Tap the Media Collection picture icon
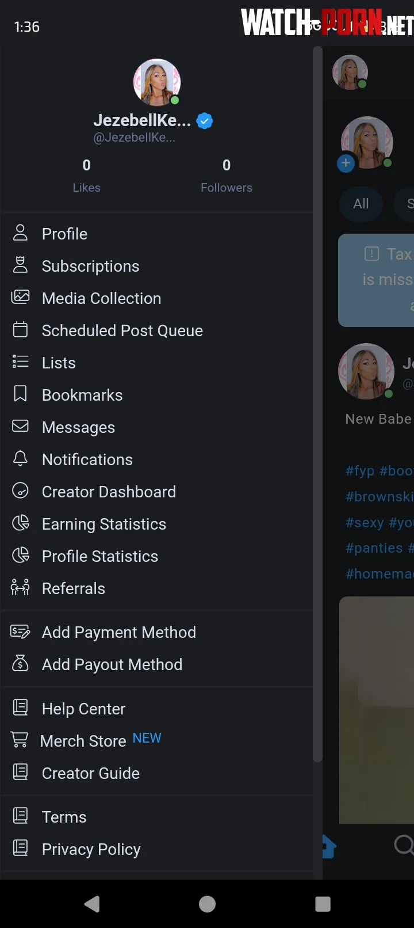Screen dimensions: 414x928 [x=20, y=297]
